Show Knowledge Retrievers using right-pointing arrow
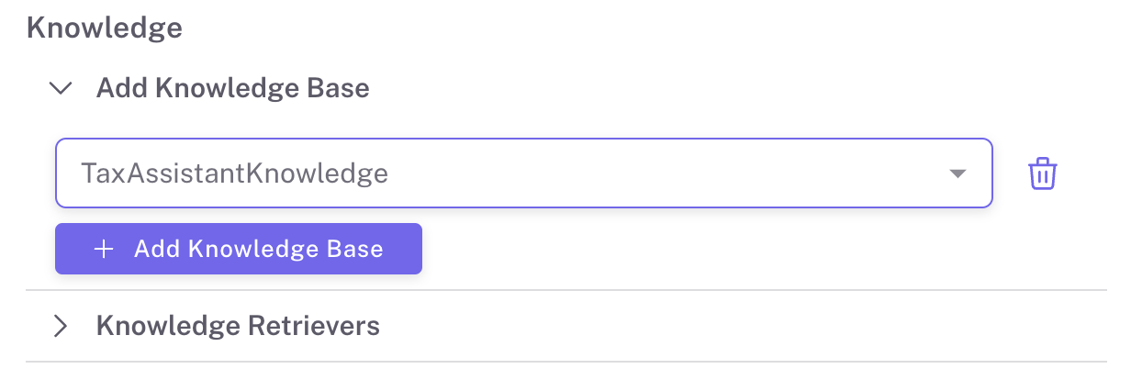The image size is (1131, 380). (x=62, y=326)
